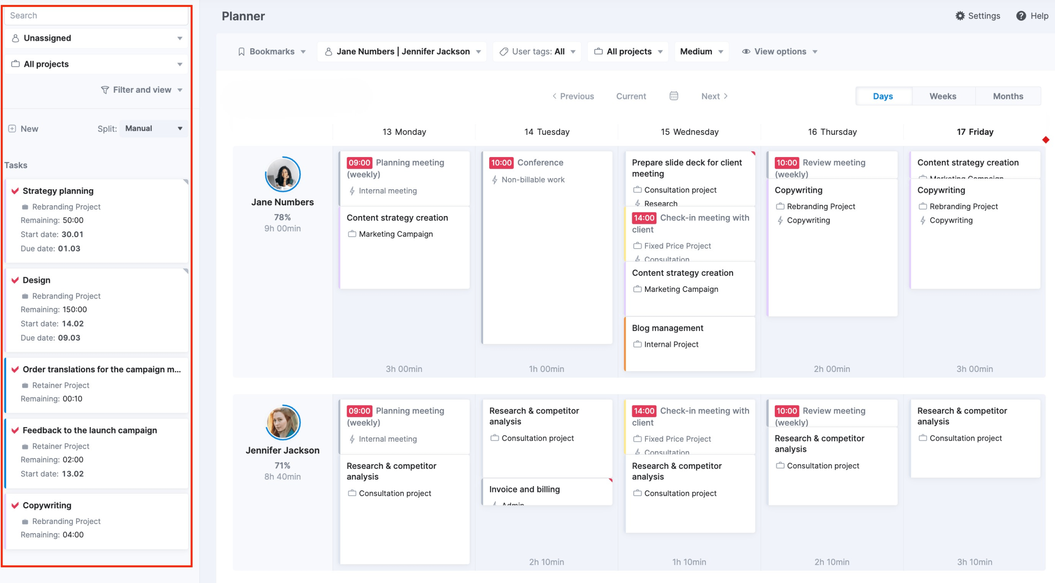Click the funnel icon for Filter and view
1055x583 pixels.
105,90
